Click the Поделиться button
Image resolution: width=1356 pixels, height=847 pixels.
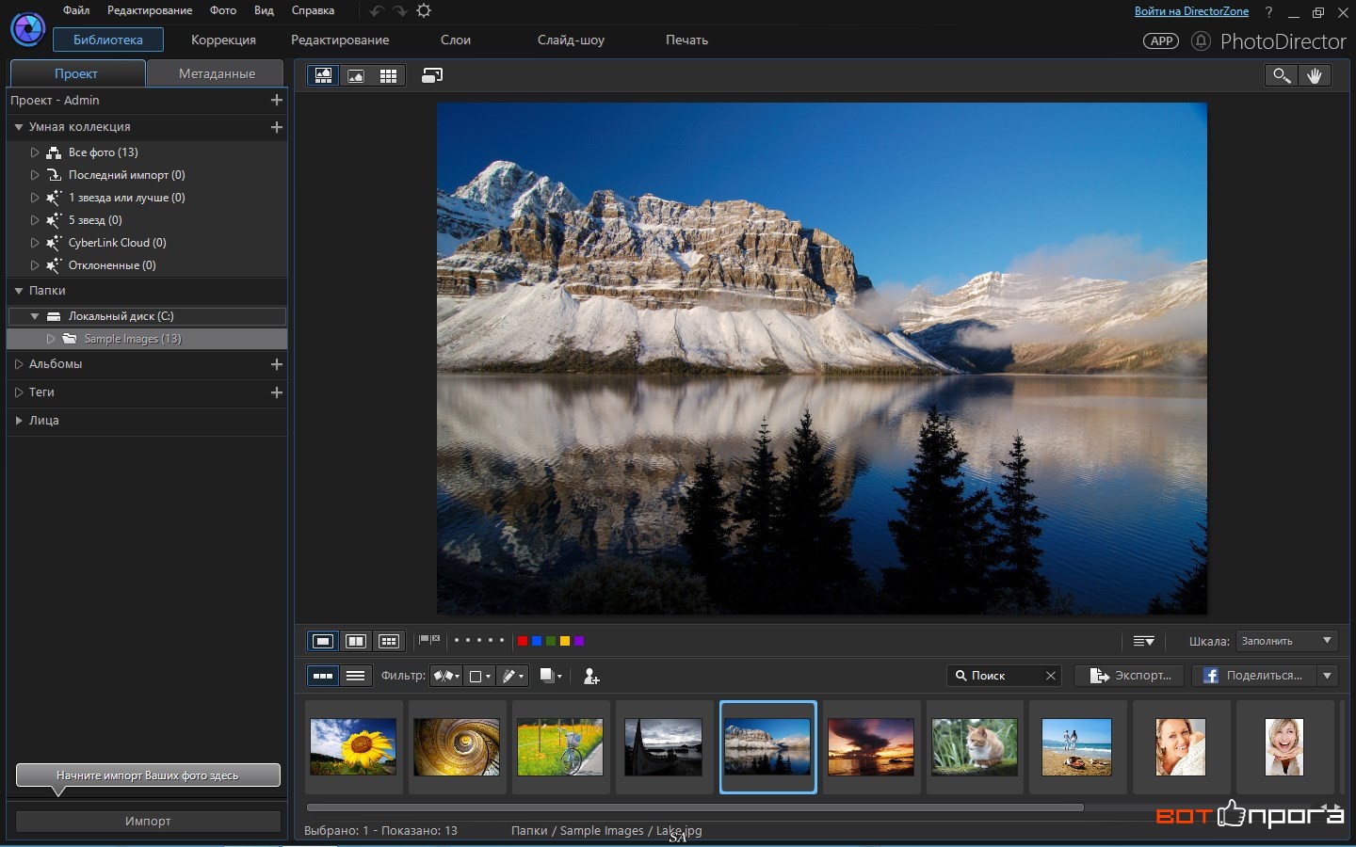[x=1254, y=676]
